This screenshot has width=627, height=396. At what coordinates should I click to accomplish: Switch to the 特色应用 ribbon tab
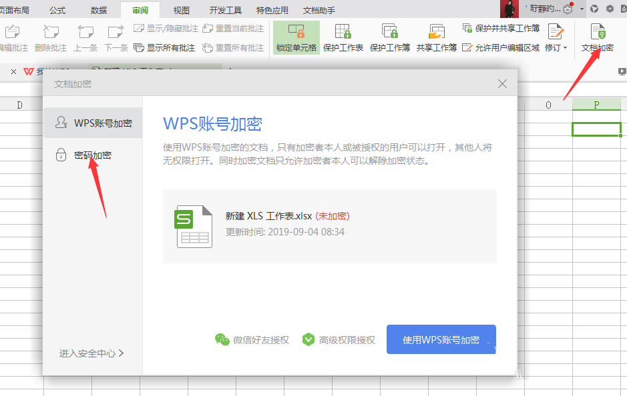pyautogui.click(x=272, y=11)
